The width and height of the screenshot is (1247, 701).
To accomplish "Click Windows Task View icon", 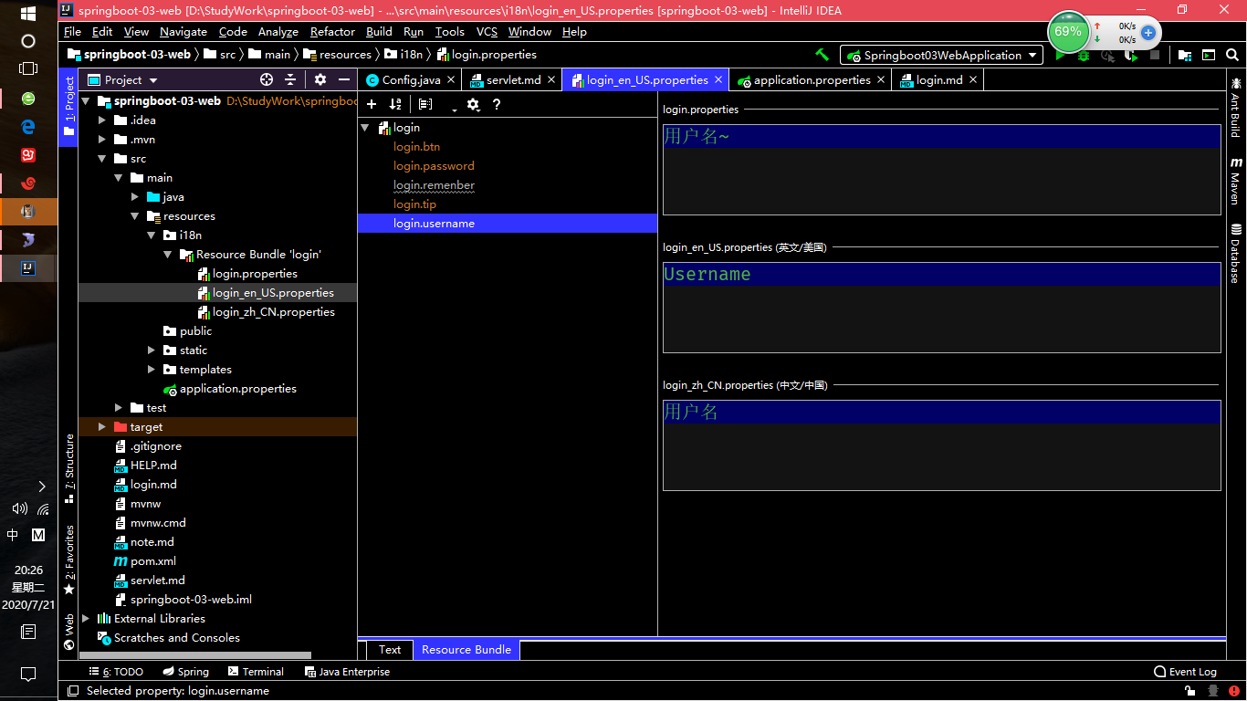I will (x=27, y=68).
